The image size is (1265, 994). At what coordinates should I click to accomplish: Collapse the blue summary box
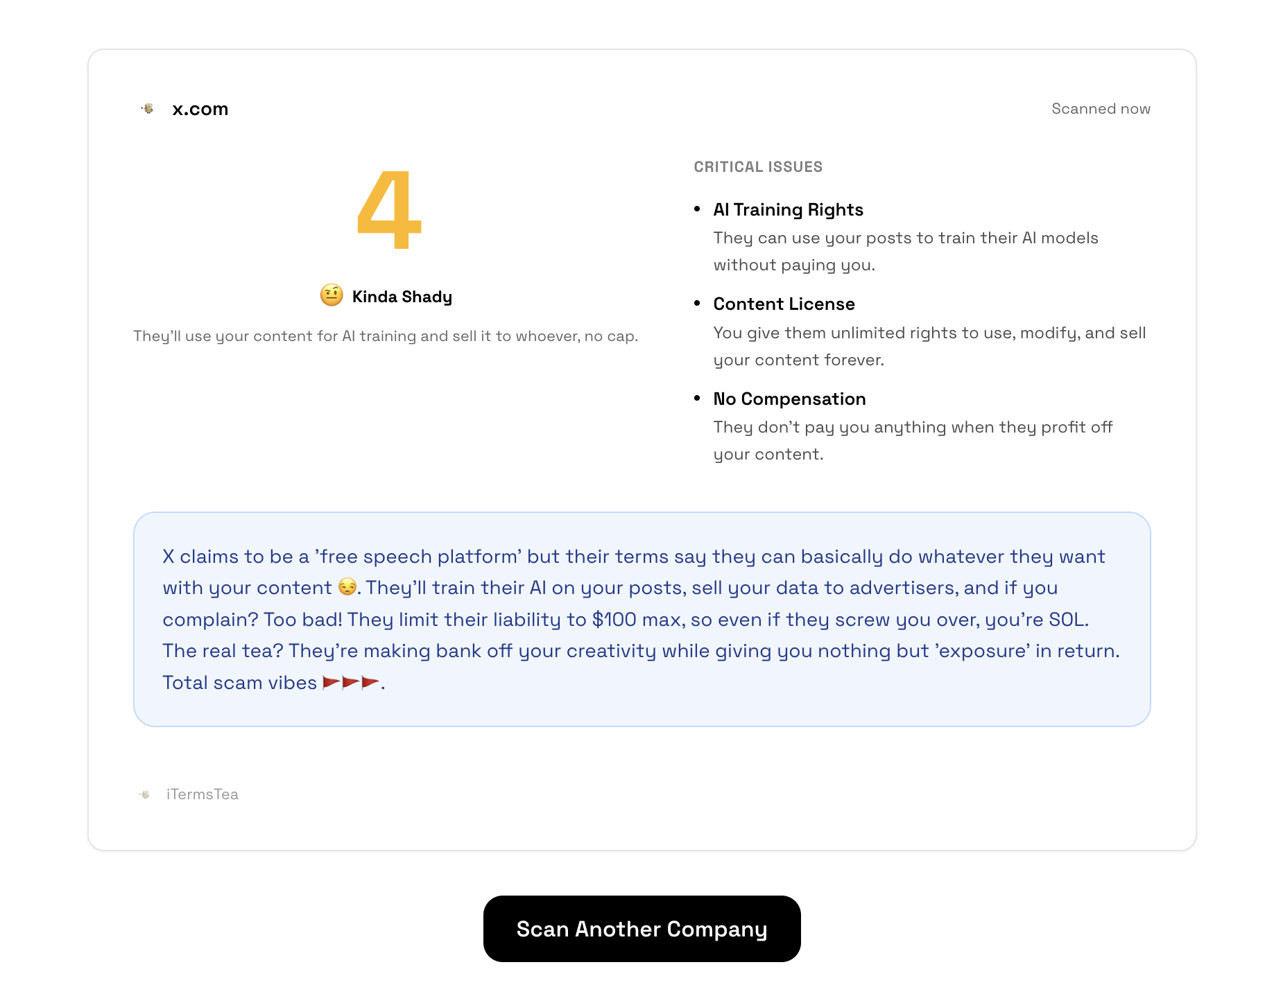(642, 618)
